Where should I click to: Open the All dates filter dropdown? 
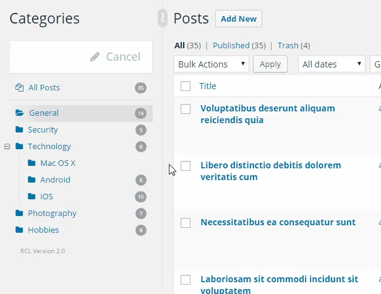click(x=332, y=64)
